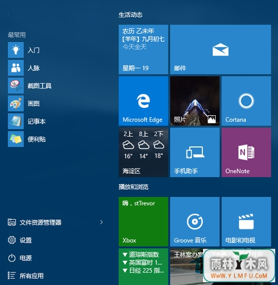
Task: Click the 电源 text button
Action: pyautogui.click(x=26, y=258)
